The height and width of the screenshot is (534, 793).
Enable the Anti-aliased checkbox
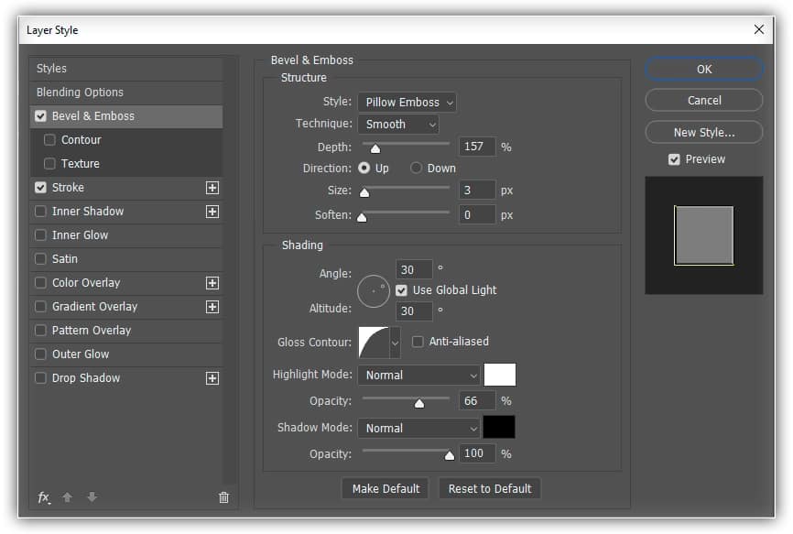[418, 342]
